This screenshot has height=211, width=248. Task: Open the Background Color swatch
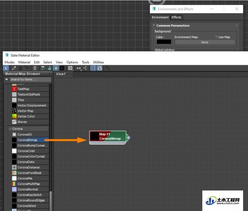point(164,42)
